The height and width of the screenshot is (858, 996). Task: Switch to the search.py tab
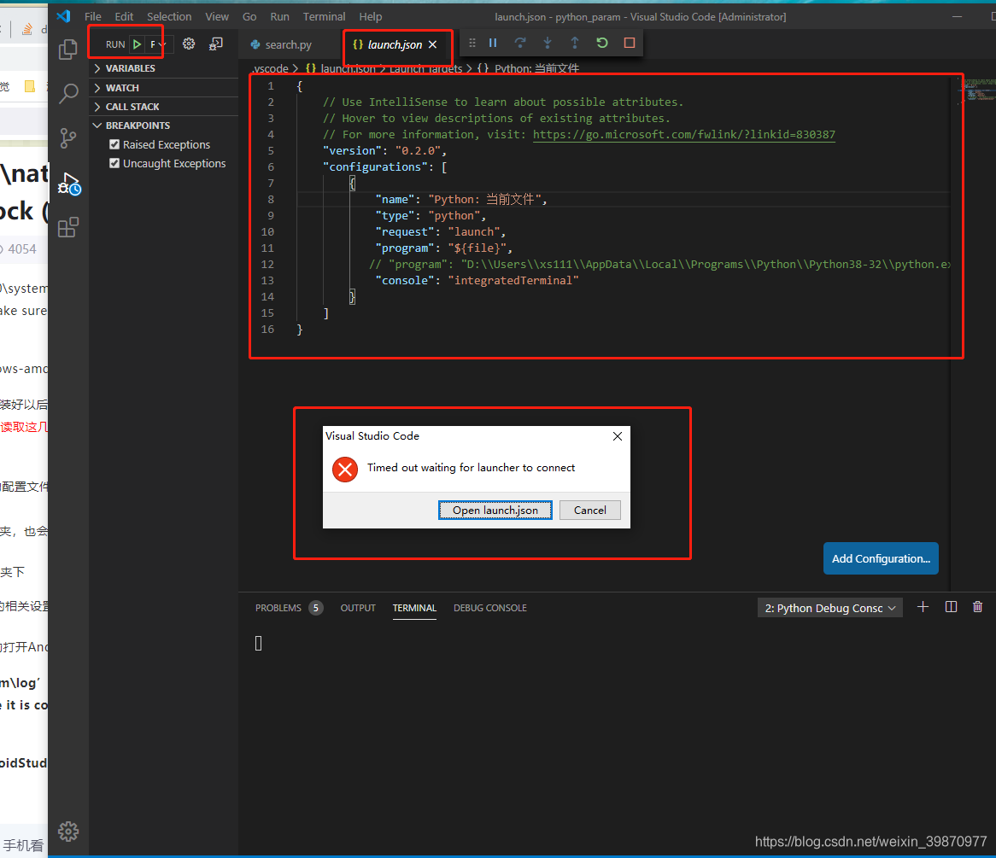click(x=289, y=44)
